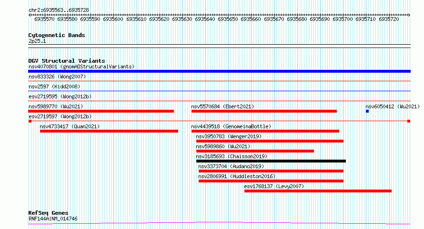Click the right red end marker of esv2719597
The height and width of the screenshot is (229, 424).
tap(409, 121)
